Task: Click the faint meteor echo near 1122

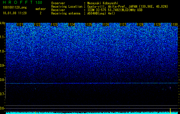Action: tap(35, 89)
